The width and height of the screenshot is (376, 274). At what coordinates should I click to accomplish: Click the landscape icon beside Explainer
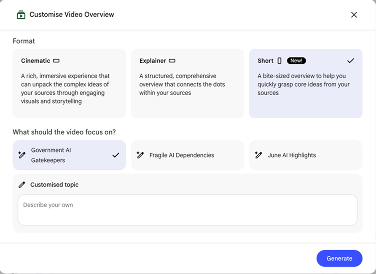point(172,61)
